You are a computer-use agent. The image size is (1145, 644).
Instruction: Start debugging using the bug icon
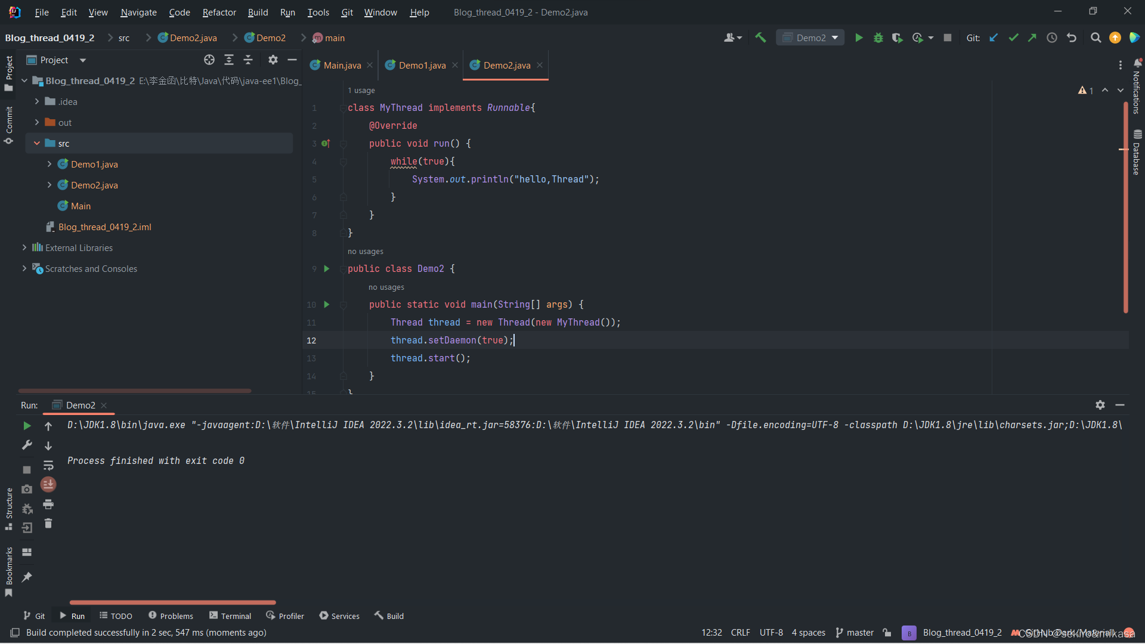[x=878, y=38]
